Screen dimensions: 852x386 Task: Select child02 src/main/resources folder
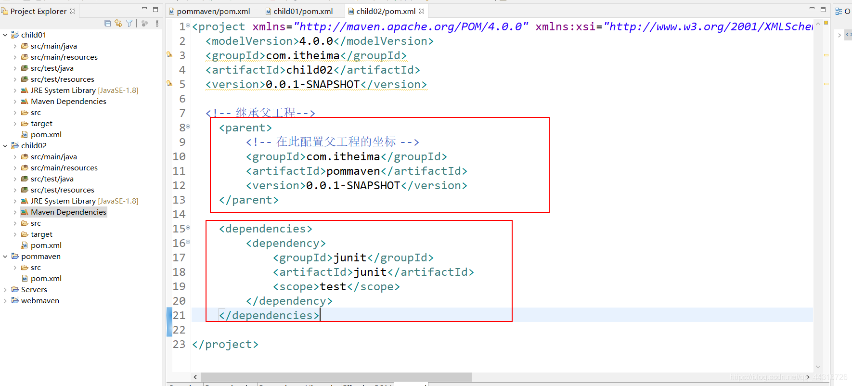tap(64, 167)
